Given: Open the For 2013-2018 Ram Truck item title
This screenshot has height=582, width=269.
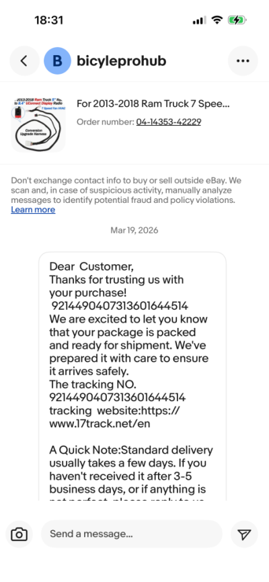Looking at the screenshot, I should 153,103.
